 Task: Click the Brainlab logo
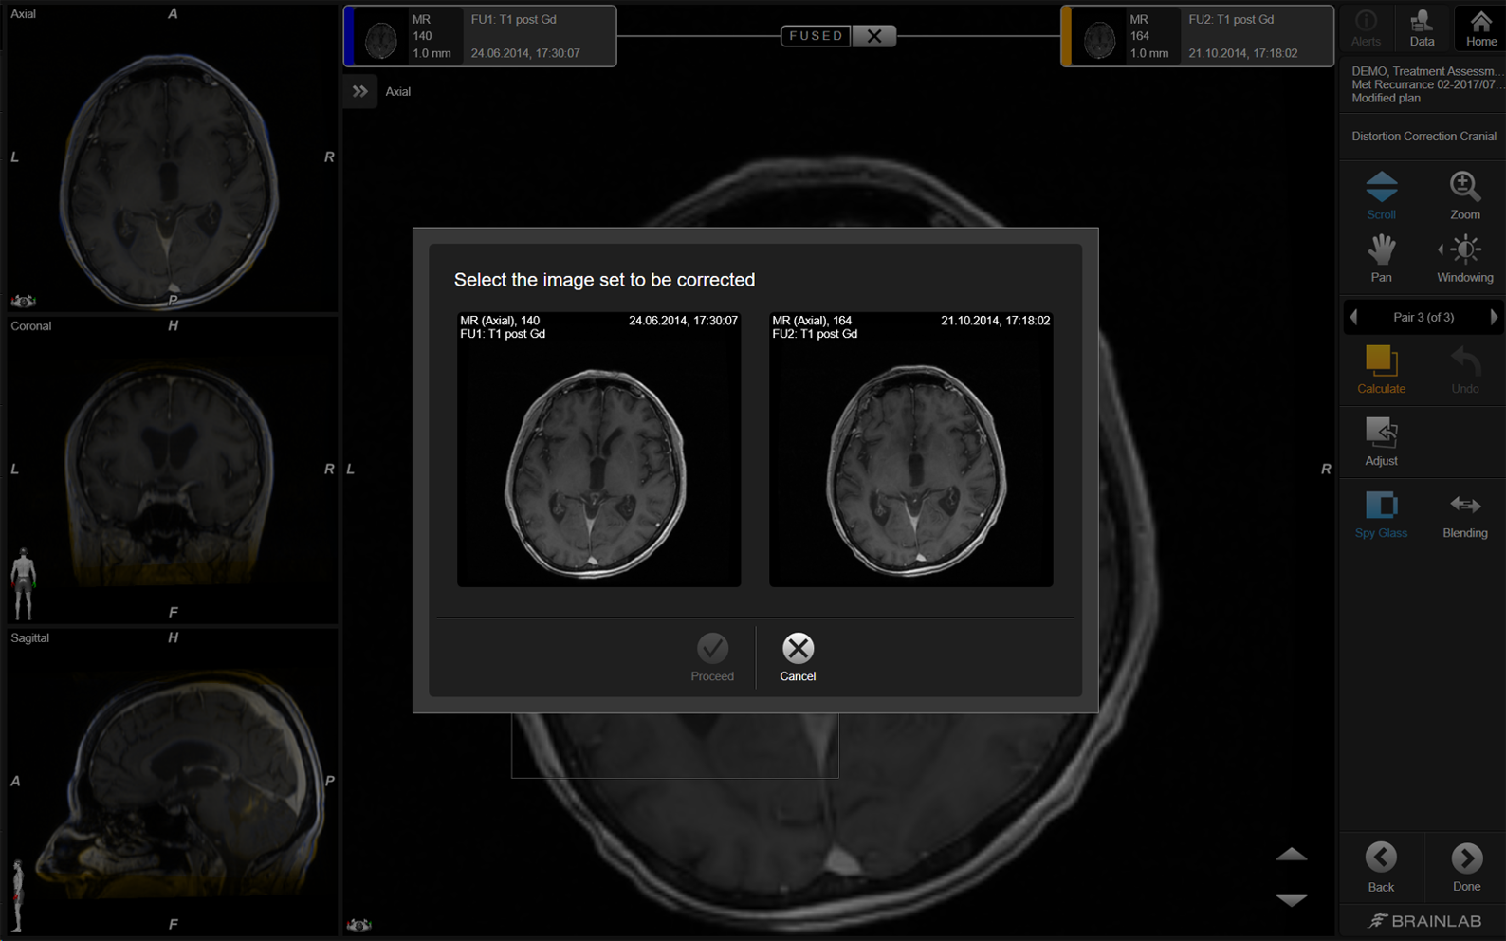coord(1424,920)
